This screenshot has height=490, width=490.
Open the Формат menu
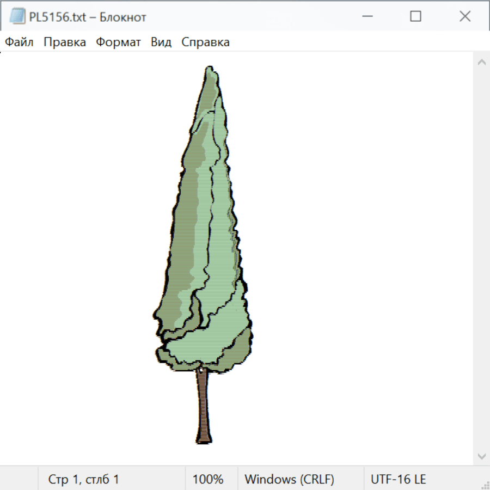point(118,42)
